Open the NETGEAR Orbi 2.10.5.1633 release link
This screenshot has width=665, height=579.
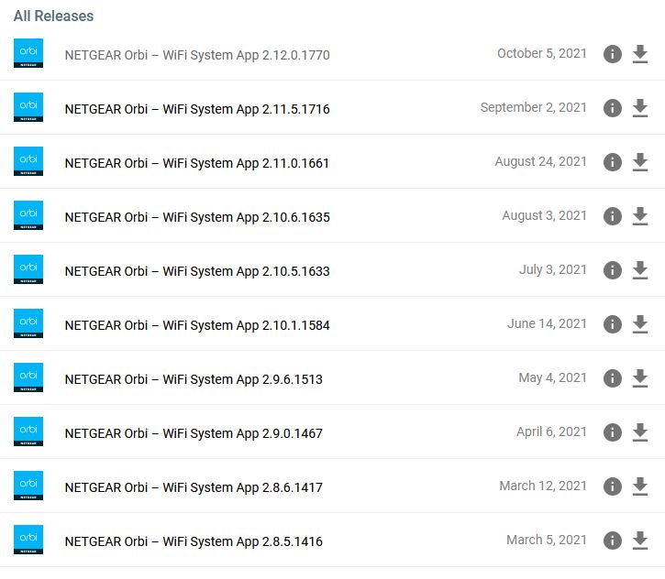(197, 271)
